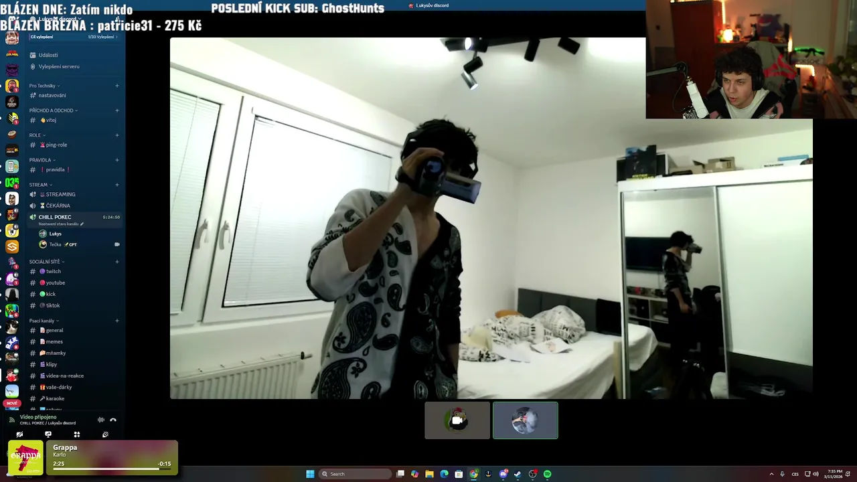The width and height of the screenshot is (857, 482).
Task: Collapse the PRAVIDLA category
Action: coord(42,160)
